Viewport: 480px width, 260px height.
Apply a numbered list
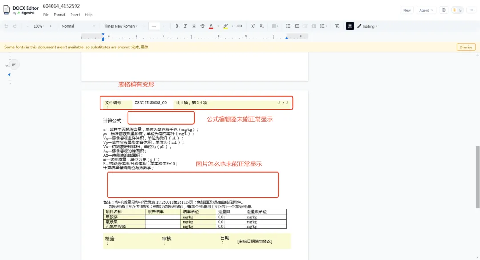(x=296, y=26)
